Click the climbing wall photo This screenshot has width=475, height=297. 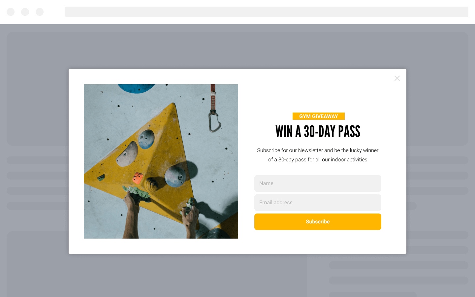coord(161,161)
